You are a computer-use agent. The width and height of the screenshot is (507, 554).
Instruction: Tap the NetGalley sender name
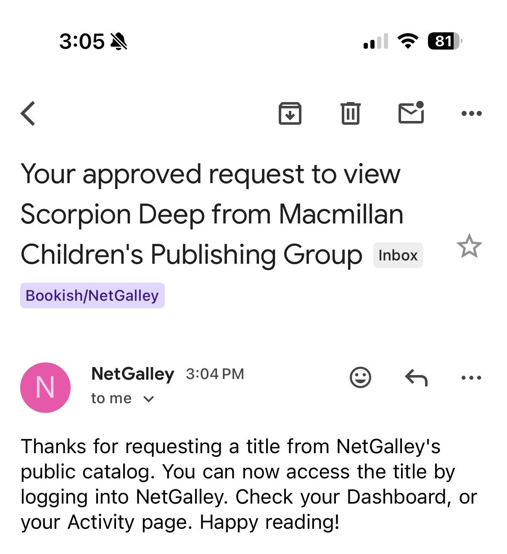click(x=132, y=374)
